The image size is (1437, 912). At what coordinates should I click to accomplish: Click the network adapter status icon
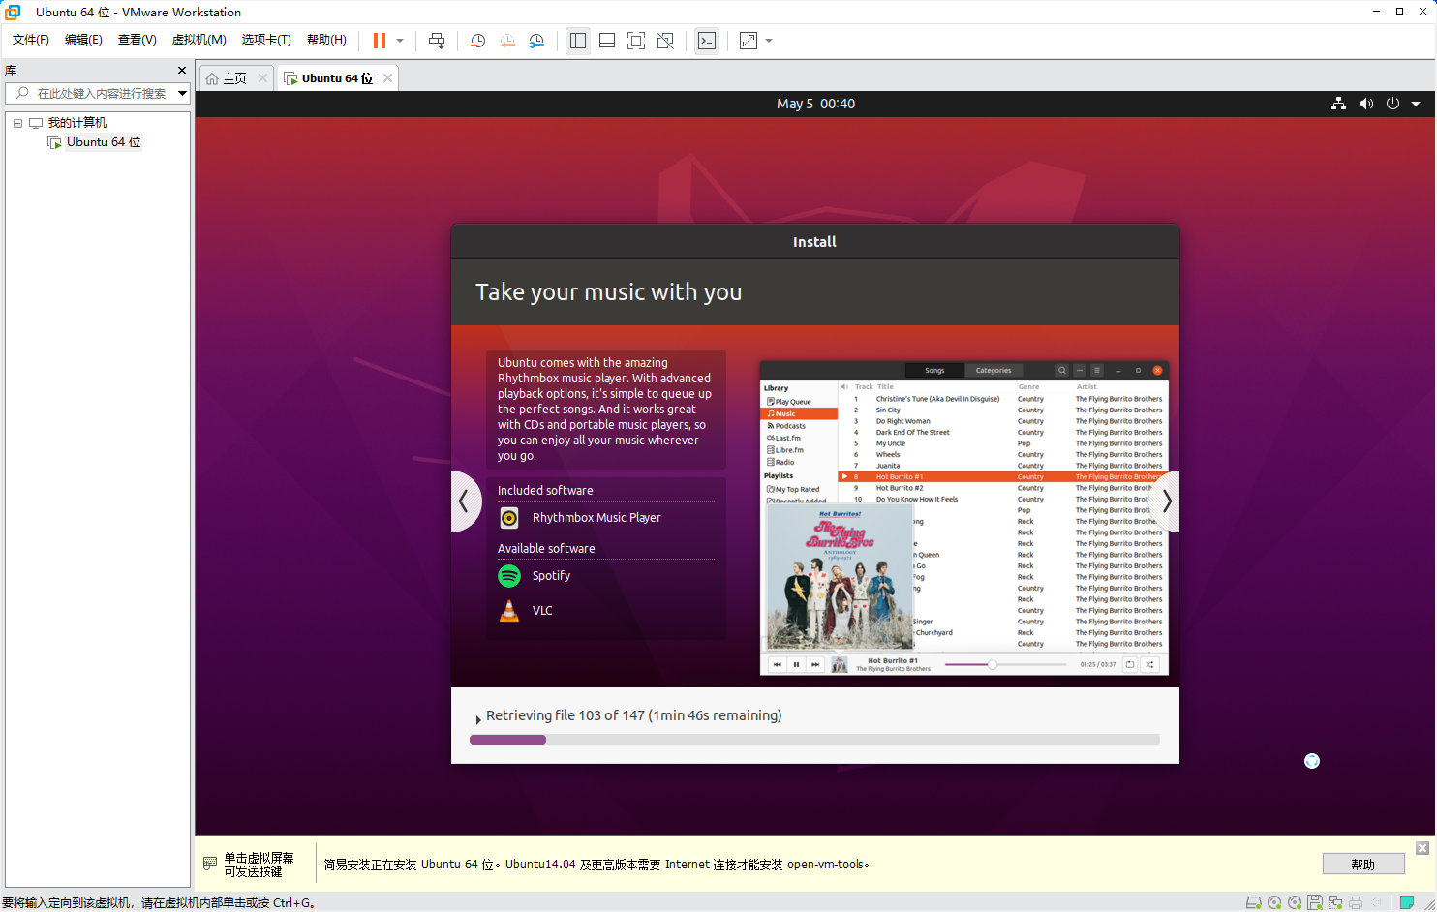[1335, 902]
